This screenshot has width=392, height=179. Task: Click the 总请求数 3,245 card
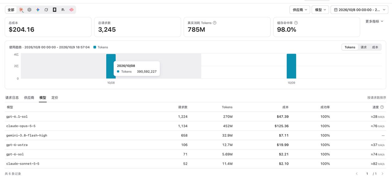pyautogui.click(x=138, y=27)
